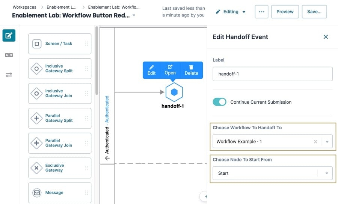The width and height of the screenshot is (338, 204).
Task: Go to Workspaces breadcrumb
Action: pyautogui.click(x=24, y=7)
